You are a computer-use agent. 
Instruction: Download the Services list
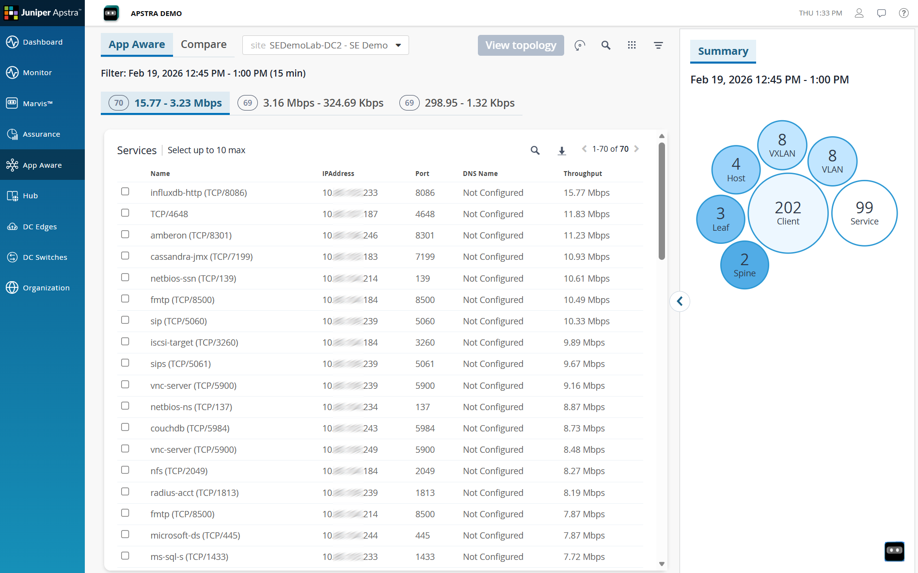562,151
